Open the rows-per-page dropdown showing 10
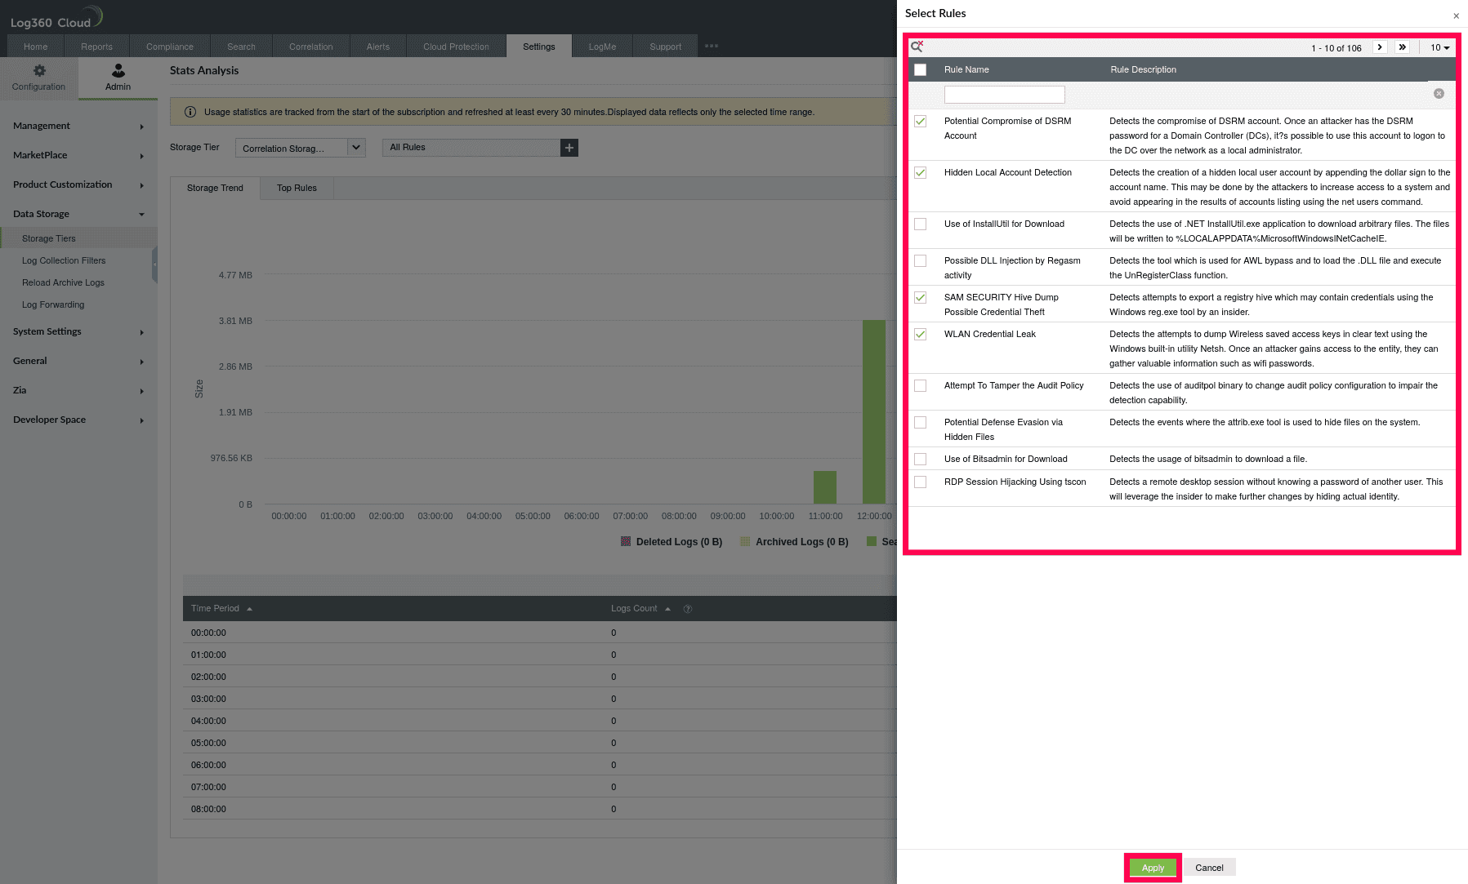 click(1439, 48)
